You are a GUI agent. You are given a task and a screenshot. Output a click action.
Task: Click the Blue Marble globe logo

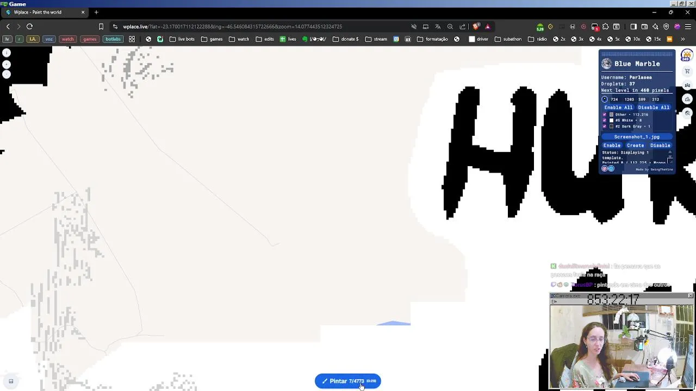coord(606,64)
